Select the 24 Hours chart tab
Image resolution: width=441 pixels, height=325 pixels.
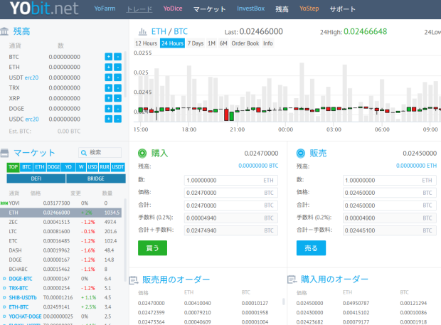(x=172, y=43)
